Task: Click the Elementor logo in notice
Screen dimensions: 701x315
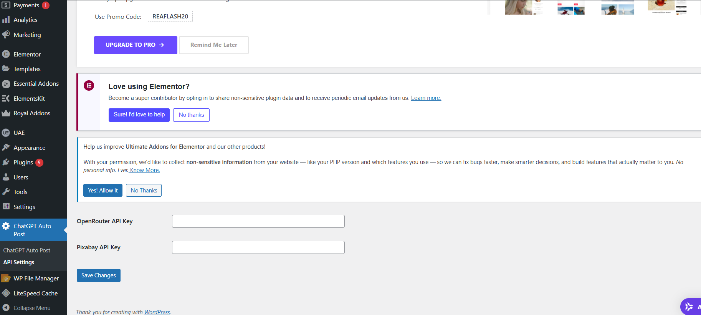Action: (x=89, y=86)
